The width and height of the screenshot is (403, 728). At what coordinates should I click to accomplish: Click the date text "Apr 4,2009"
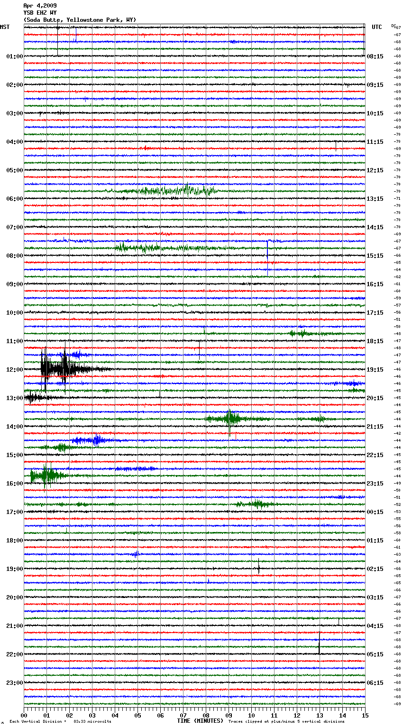pyautogui.click(x=40, y=6)
